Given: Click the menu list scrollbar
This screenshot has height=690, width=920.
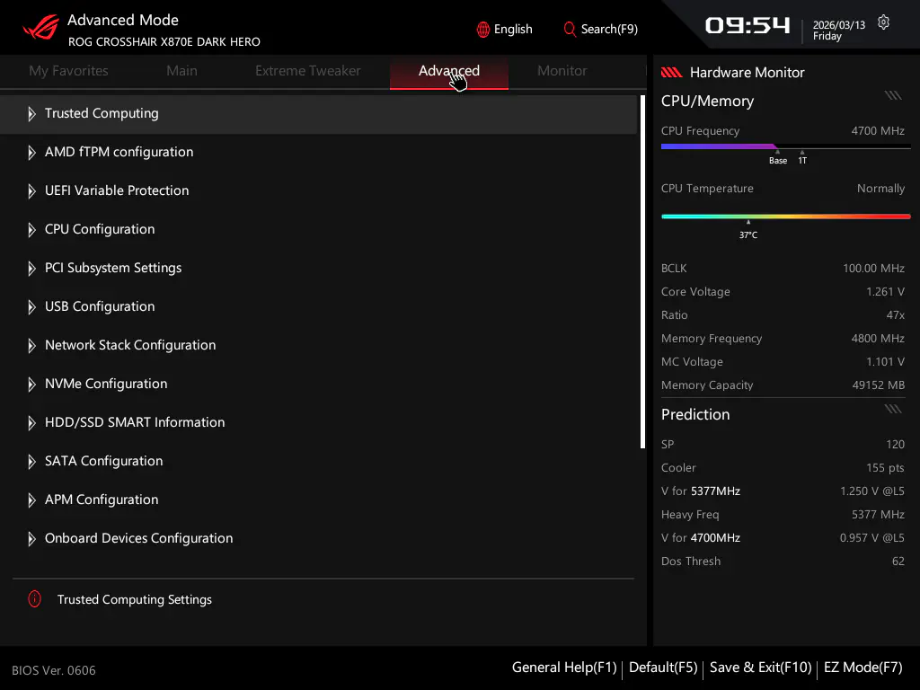Looking at the screenshot, I should [642, 271].
